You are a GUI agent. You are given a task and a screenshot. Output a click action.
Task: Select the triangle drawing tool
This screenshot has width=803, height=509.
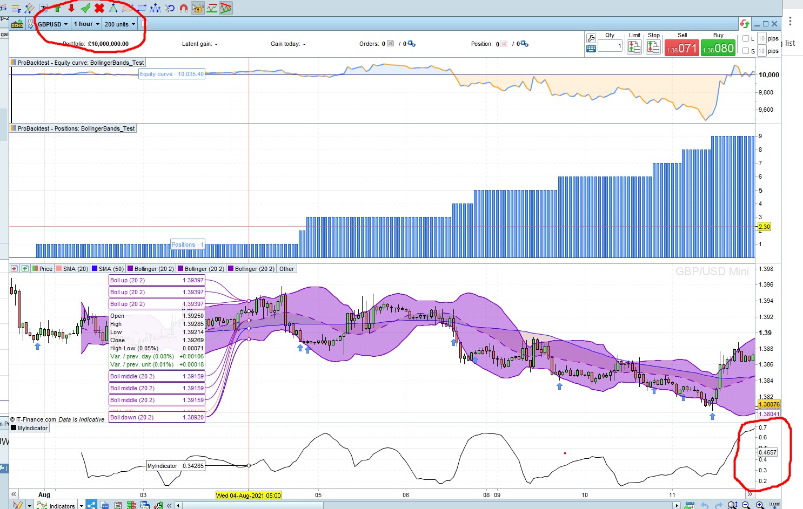(x=113, y=8)
